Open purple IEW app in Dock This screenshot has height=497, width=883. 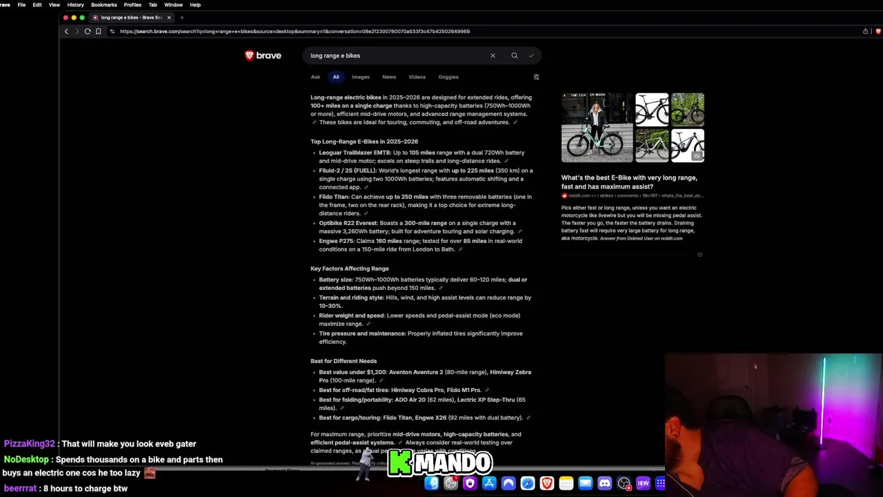tap(643, 483)
